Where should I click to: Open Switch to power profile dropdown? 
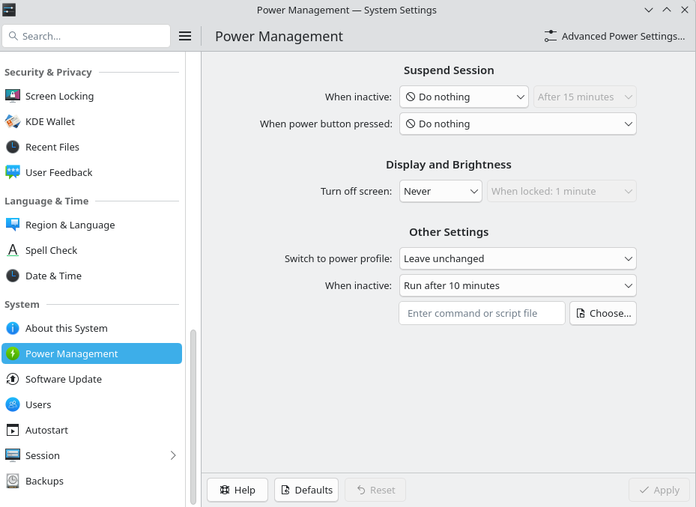tap(517, 258)
